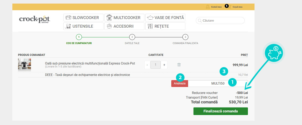
Task: Click the multicooker pot icon
Action: point(109,18)
